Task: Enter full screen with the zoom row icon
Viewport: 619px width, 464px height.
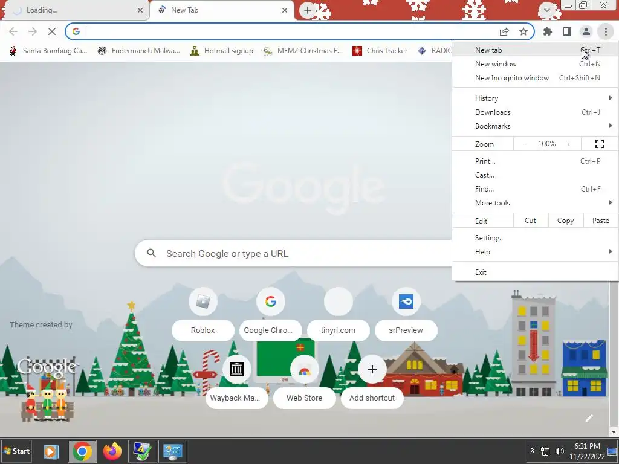Action: pyautogui.click(x=599, y=144)
